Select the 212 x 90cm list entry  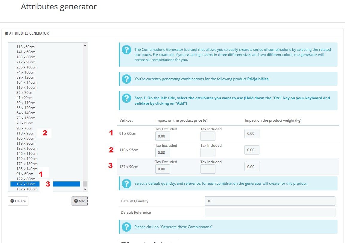point(26,62)
